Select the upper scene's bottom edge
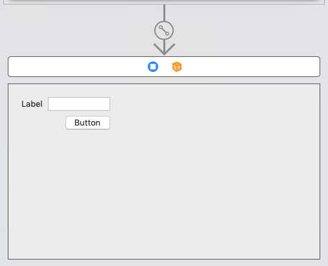This screenshot has height=266, width=328. [164, 3]
